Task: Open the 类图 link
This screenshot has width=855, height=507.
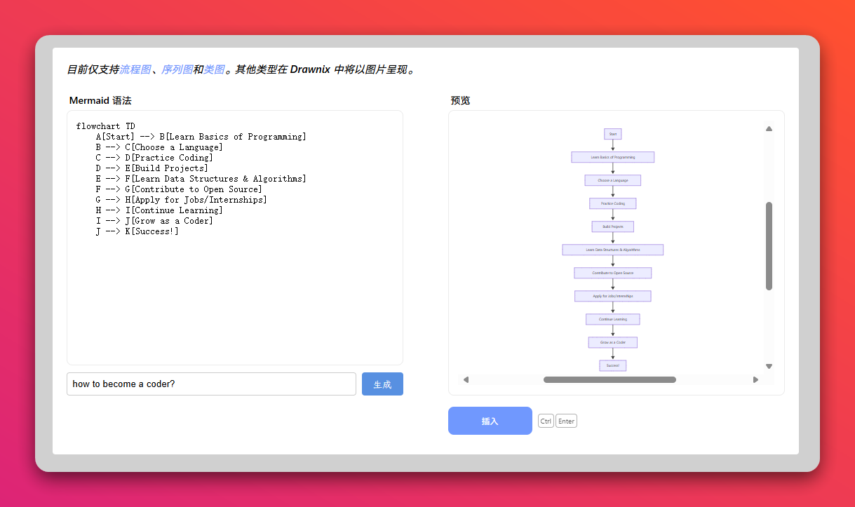Action: (x=214, y=69)
